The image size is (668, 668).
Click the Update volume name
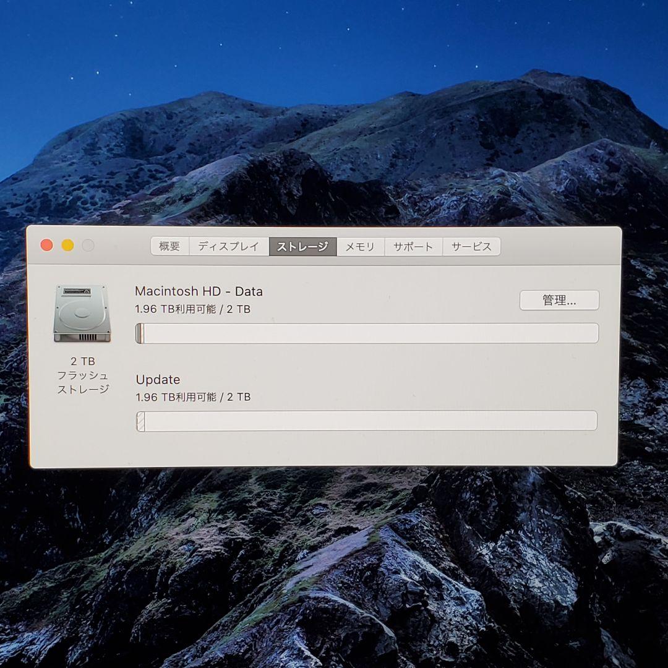pyautogui.click(x=158, y=379)
